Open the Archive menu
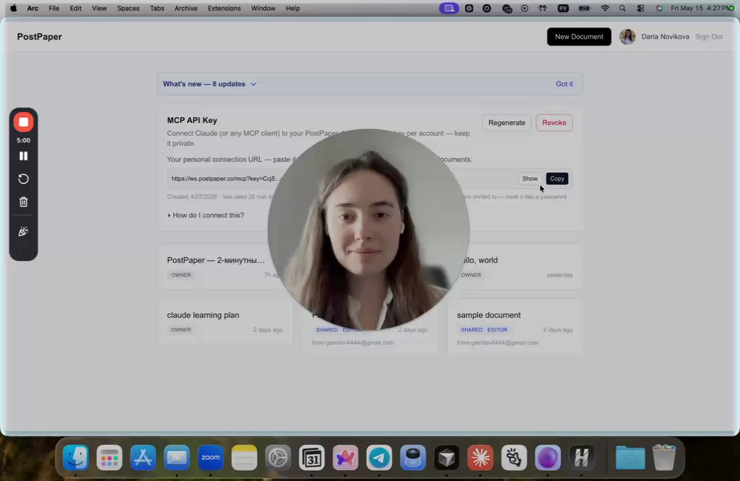The image size is (740, 481). 186,8
